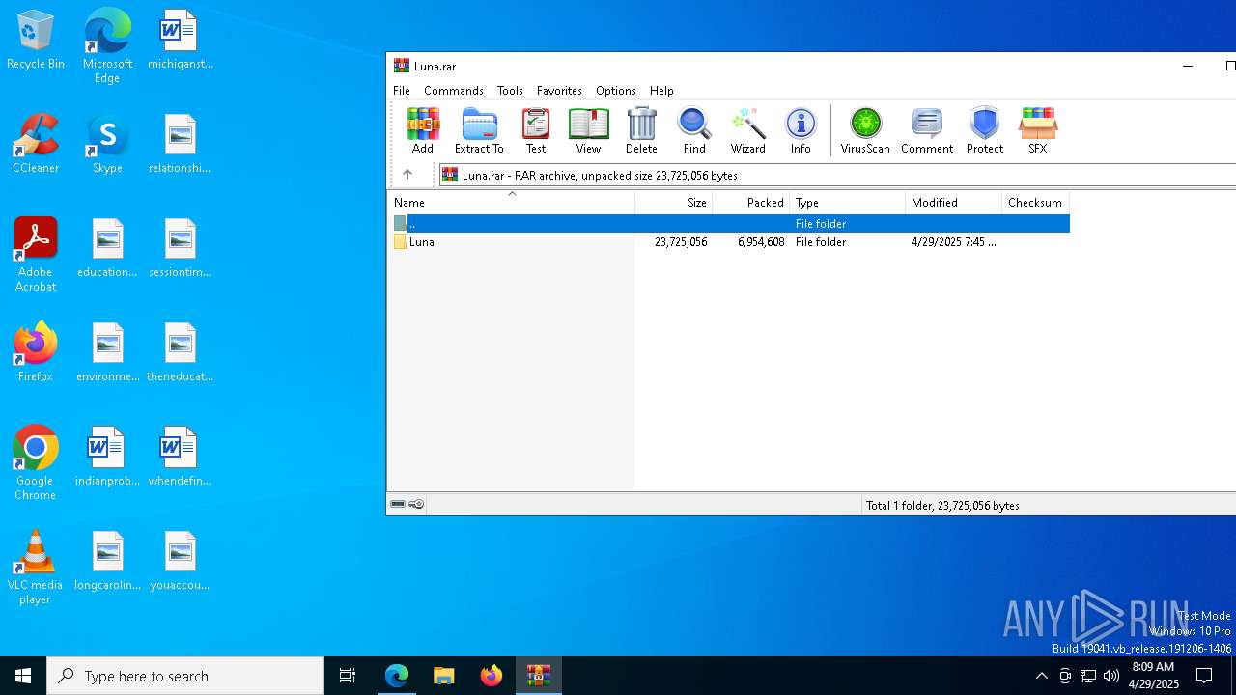Click the taskbar search box
The width and height of the screenshot is (1236, 695).
click(x=185, y=676)
